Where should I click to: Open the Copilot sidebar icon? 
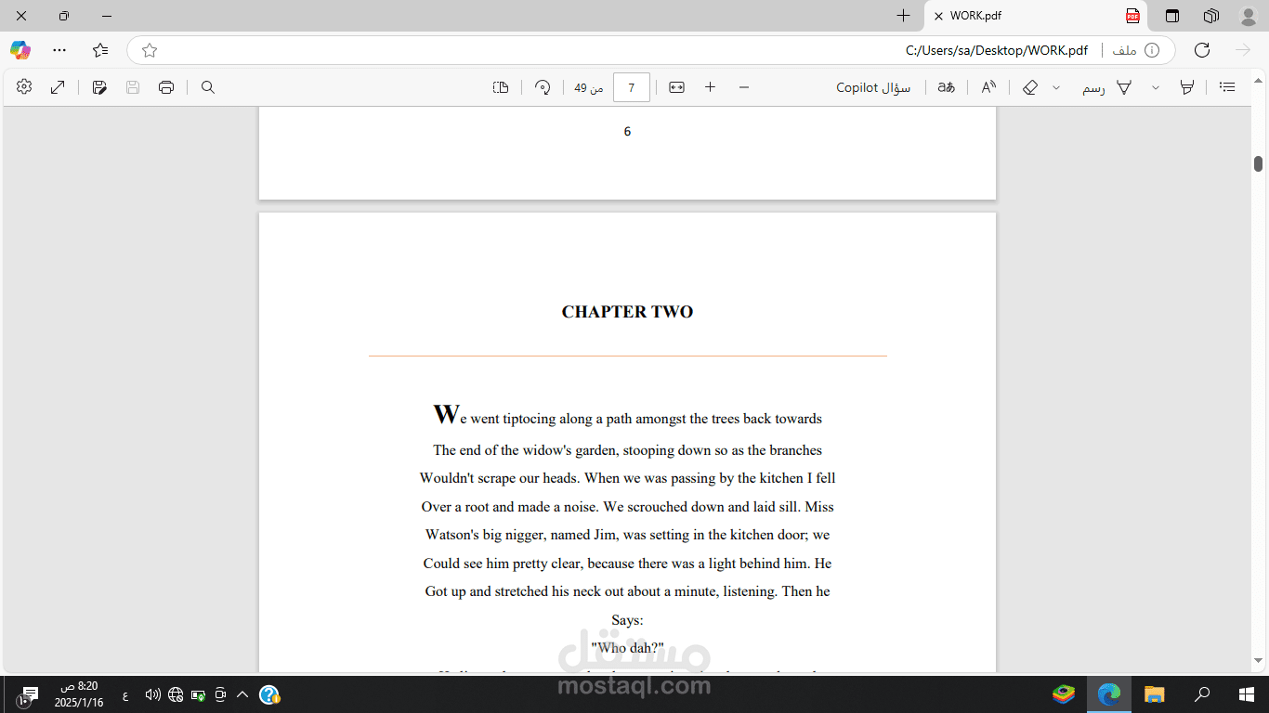(x=20, y=50)
